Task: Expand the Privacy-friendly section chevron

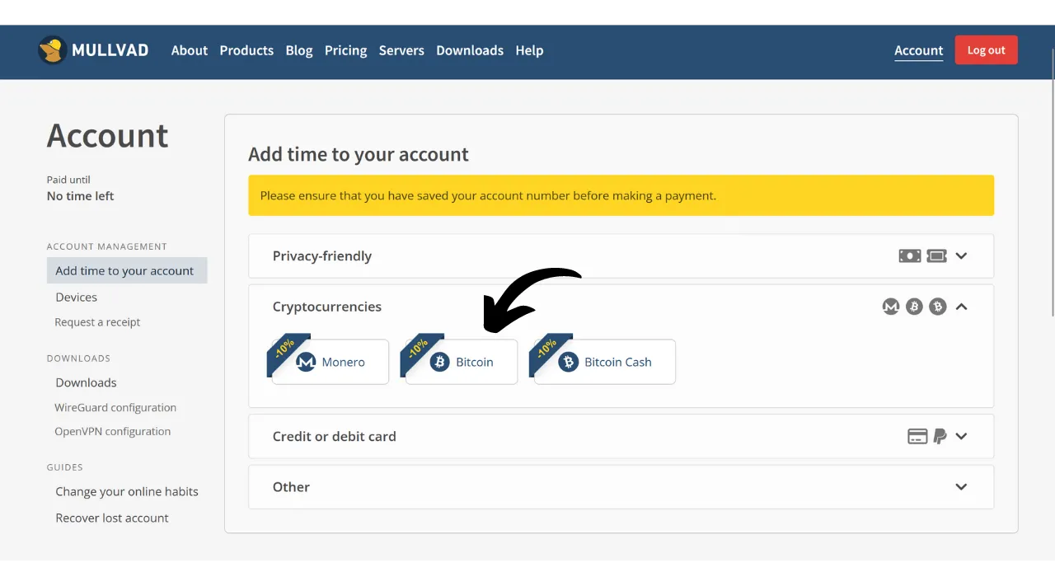Action: click(x=961, y=256)
